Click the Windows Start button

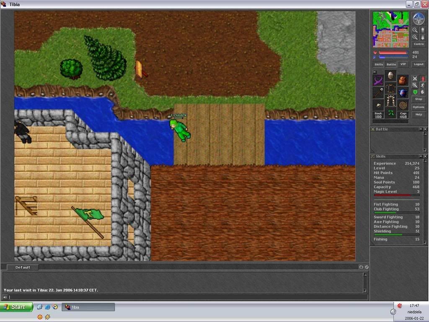[x=17, y=307]
